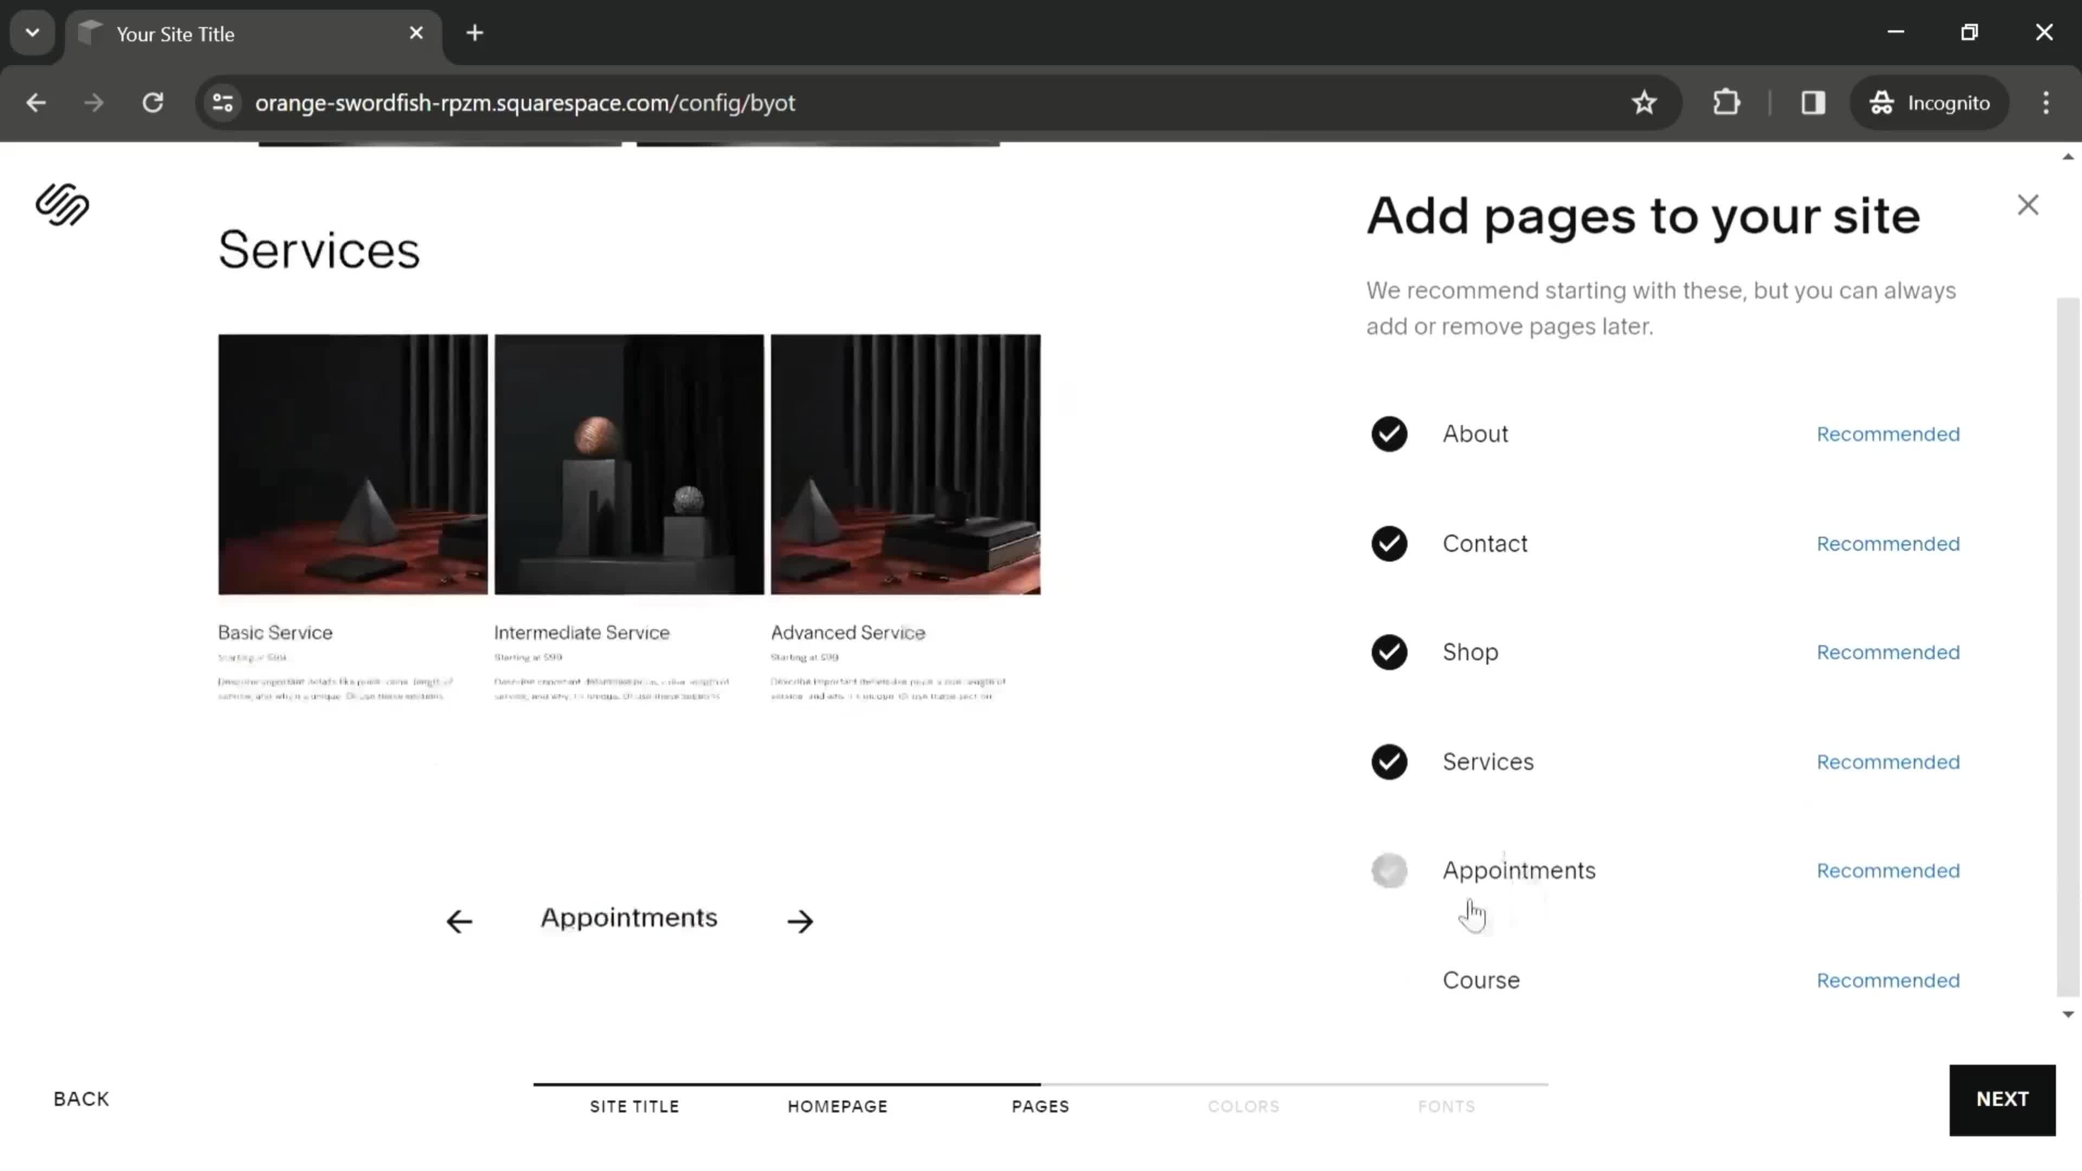Reload the current page
Viewport: 2082px width, 1171px height.
(153, 102)
